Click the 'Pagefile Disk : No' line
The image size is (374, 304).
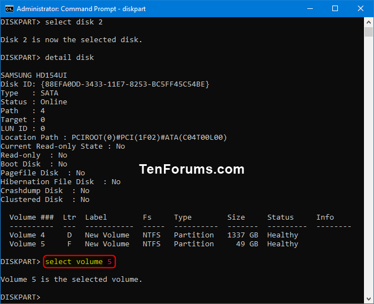pyautogui.click(x=43, y=173)
